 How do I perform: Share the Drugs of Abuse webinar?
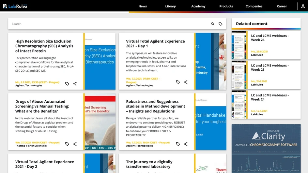click(x=75, y=144)
